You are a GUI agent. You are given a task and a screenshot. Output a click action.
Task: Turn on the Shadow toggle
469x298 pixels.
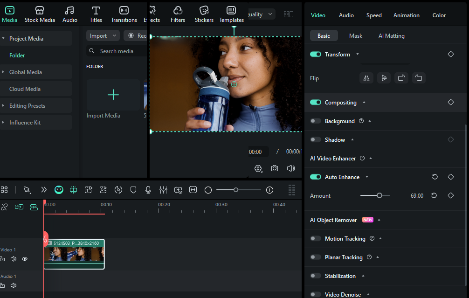point(316,139)
